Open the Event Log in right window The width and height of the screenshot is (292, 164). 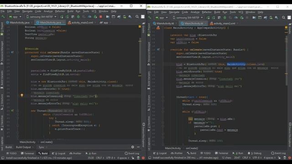(x=278, y=153)
